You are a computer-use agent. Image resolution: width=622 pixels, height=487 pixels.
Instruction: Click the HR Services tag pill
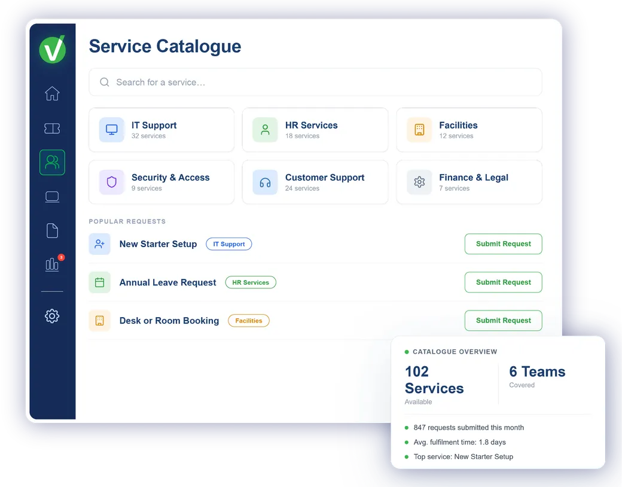point(251,282)
